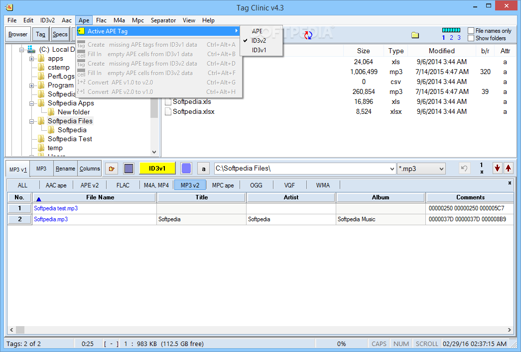
Task: Collapse the Softpedia Files folder node
Action: point(31,121)
